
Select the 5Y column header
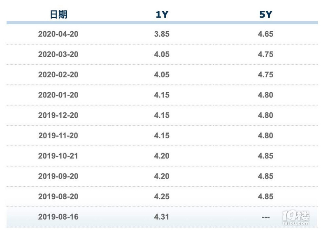click(x=265, y=14)
